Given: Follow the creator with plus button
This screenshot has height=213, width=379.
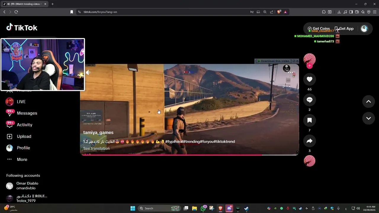Looking at the screenshot, I should [309, 66].
